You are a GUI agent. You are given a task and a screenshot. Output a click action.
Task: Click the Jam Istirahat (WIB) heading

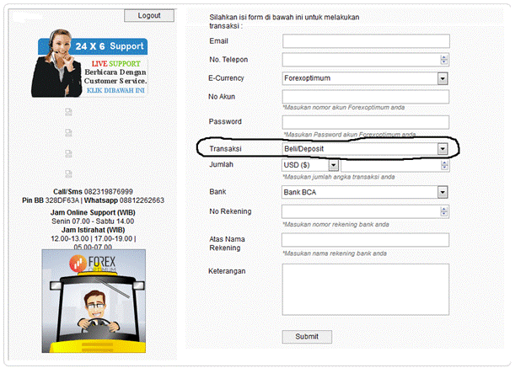(x=93, y=230)
